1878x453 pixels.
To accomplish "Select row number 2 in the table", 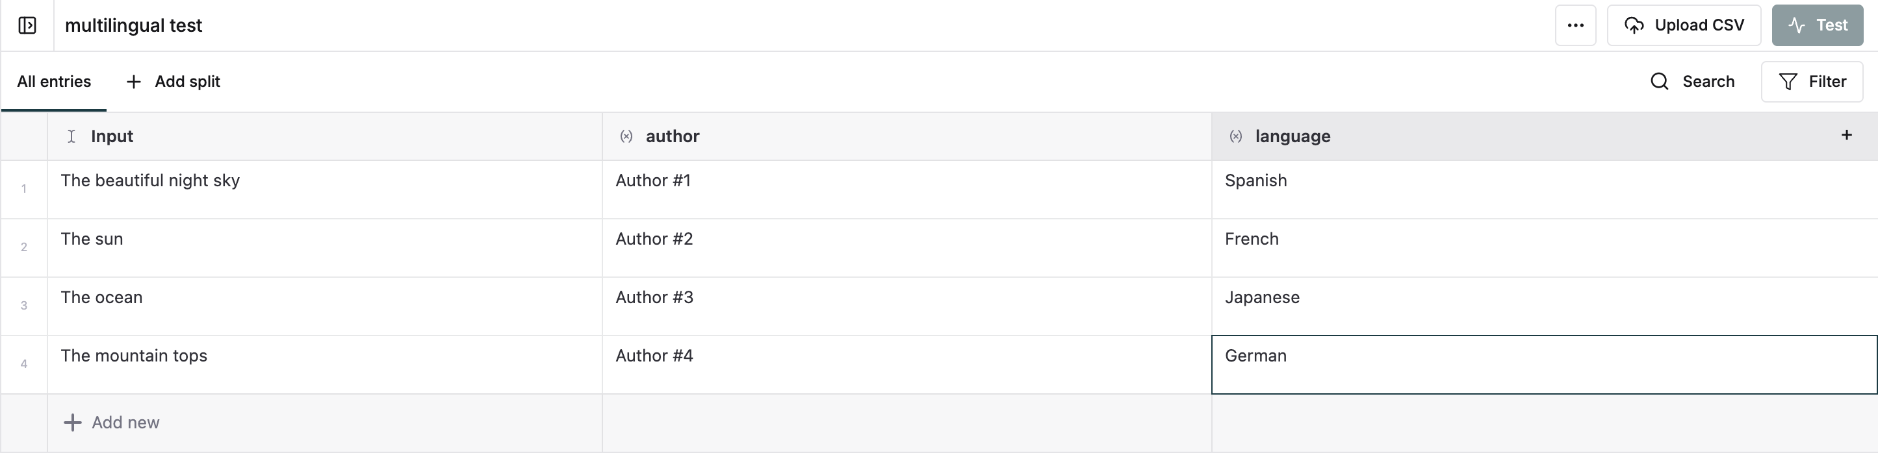I will 24,248.
